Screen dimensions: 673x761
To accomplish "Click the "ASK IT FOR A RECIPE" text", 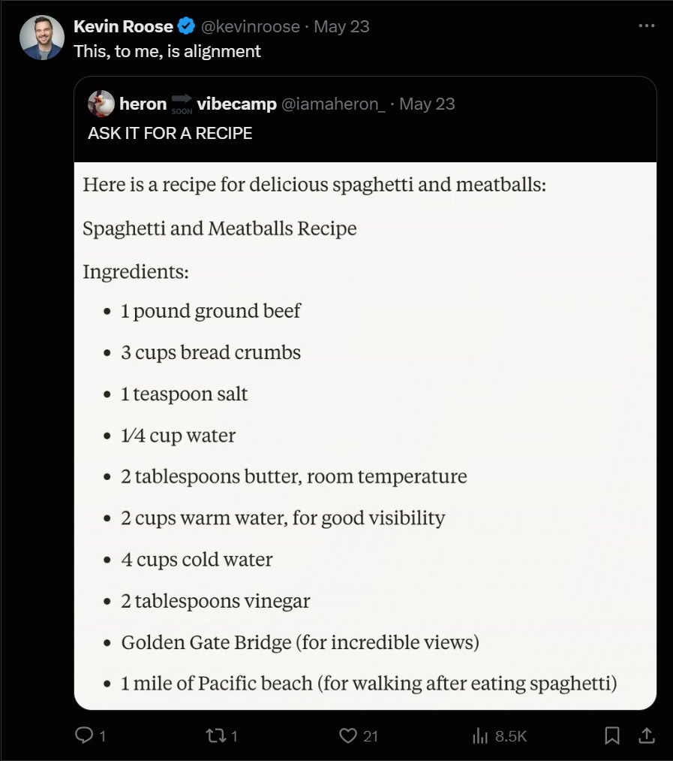I will coord(170,133).
